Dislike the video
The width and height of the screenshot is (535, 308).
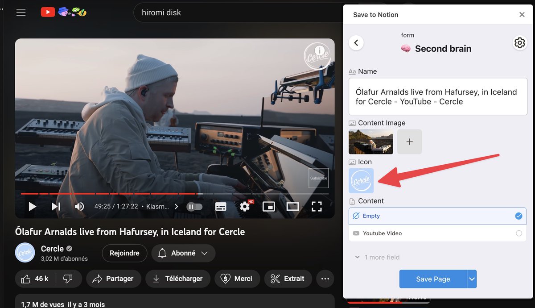click(68, 279)
